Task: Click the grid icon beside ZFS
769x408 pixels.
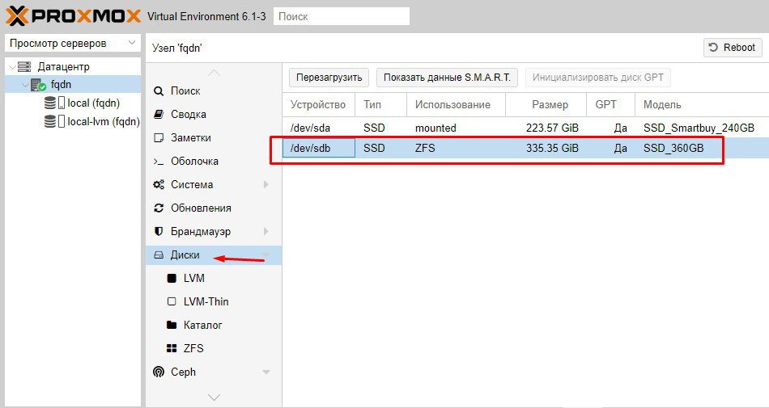Action: [172, 348]
